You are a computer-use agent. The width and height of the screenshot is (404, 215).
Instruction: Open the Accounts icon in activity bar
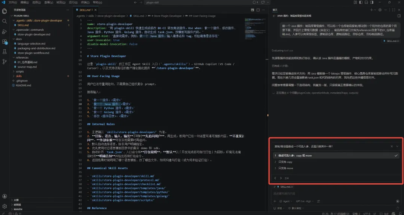tap(4, 196)
